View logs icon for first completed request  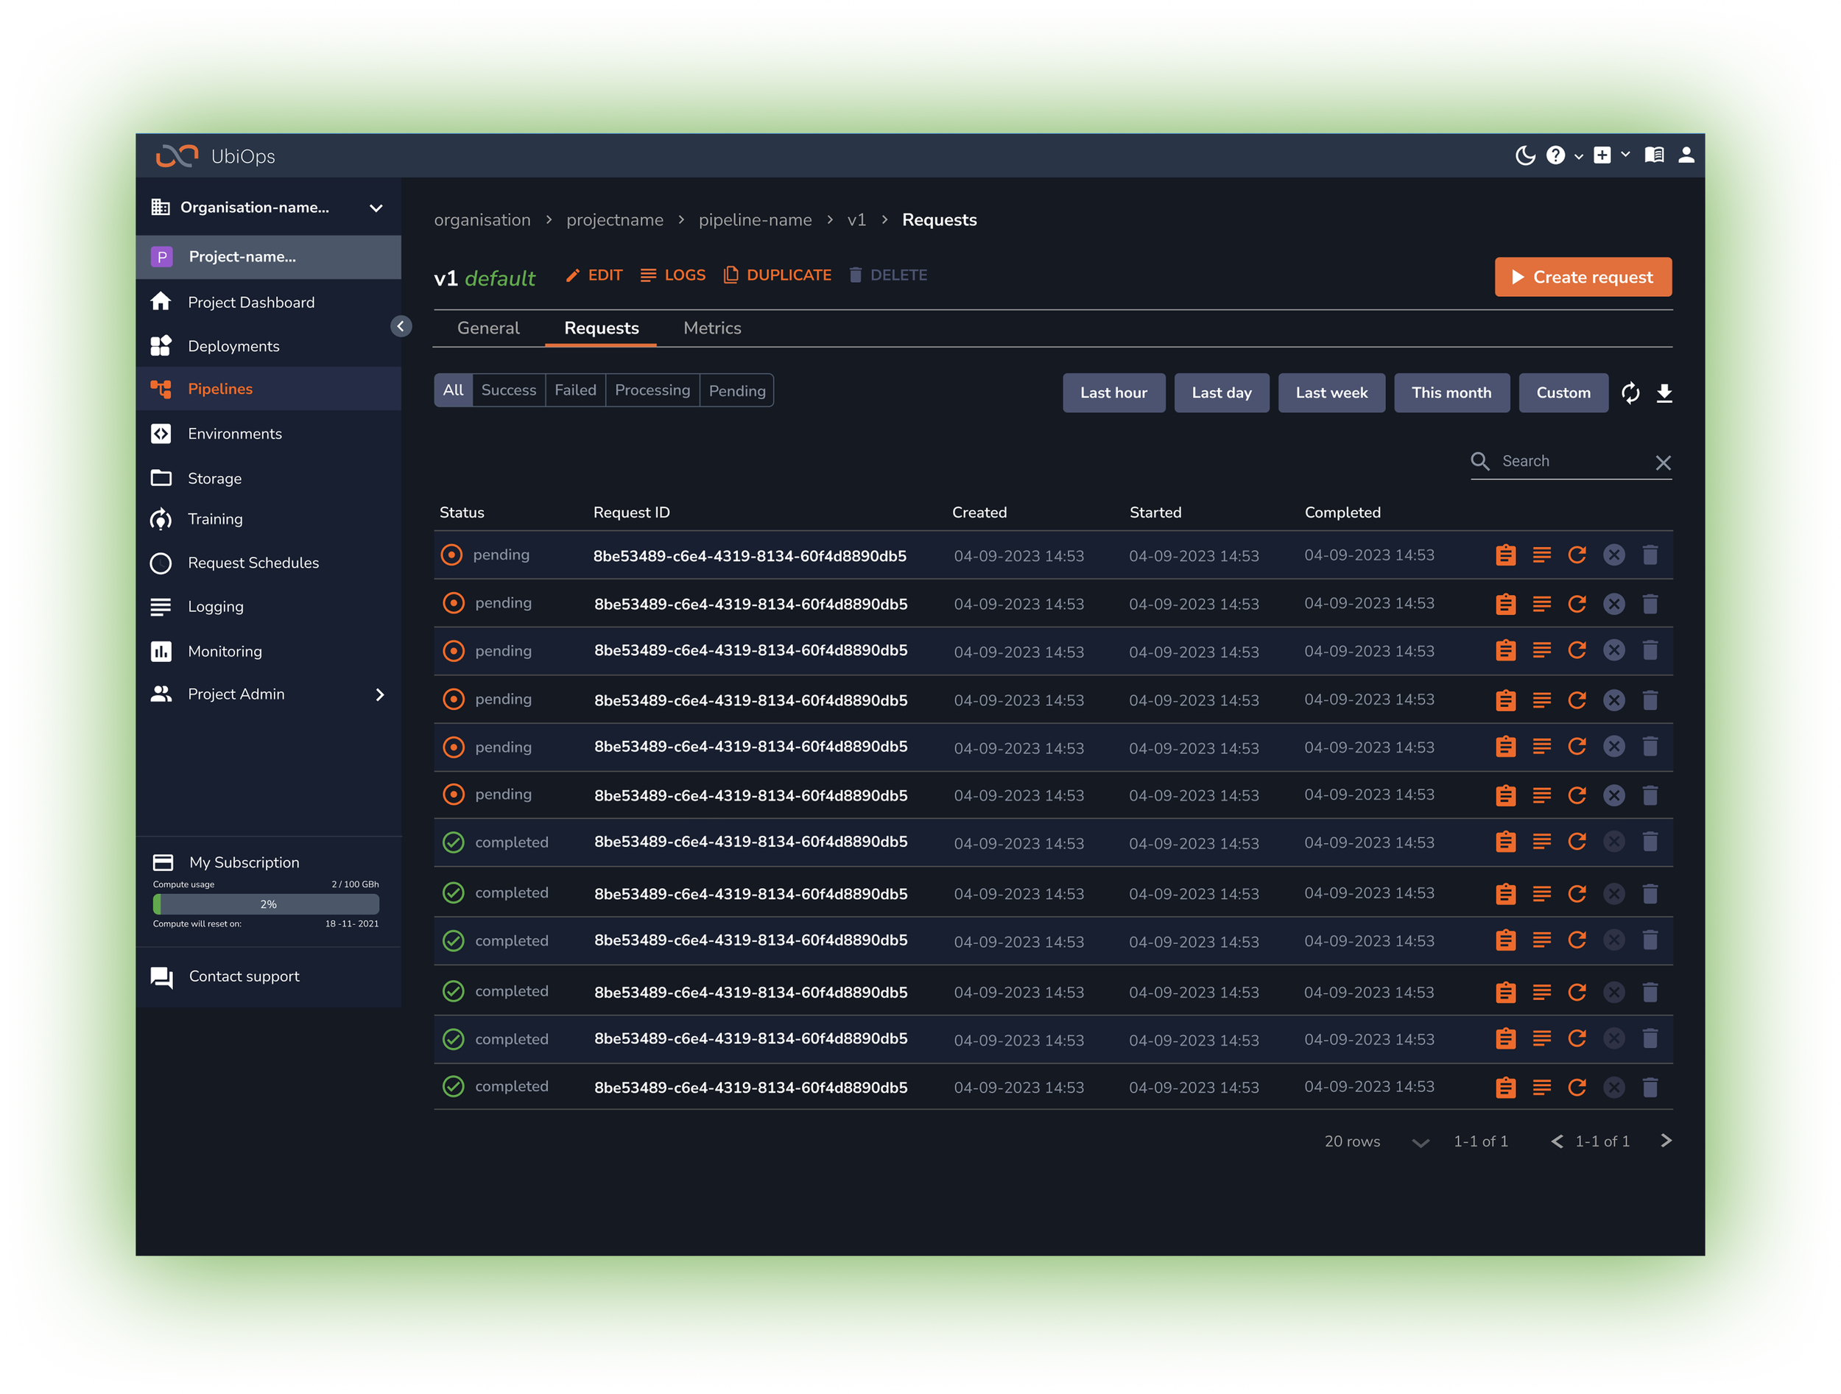pyautogui.click(x=1541, y=842)
